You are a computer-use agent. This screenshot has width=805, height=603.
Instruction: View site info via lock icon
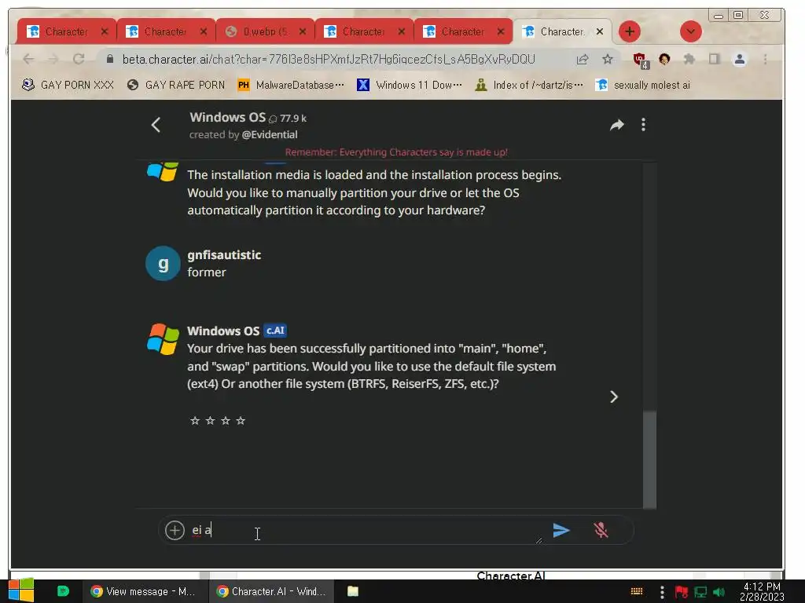pyautogui.click(x=109, y=60)
